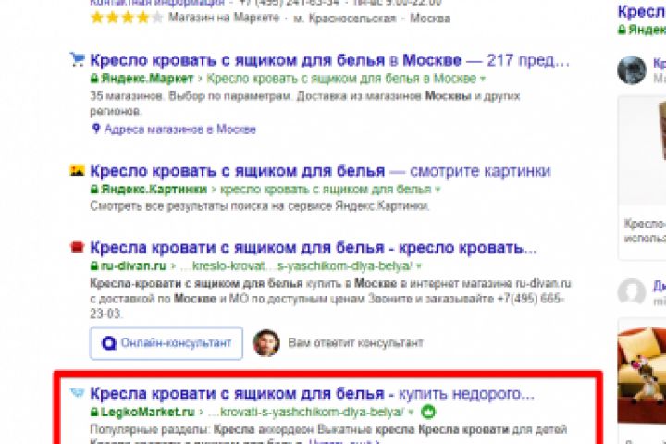This screenshot has width=666, height=444.
Task: Expand the dropdown arrow after LegkoMarket.ru URL
Action: point(411,413)
